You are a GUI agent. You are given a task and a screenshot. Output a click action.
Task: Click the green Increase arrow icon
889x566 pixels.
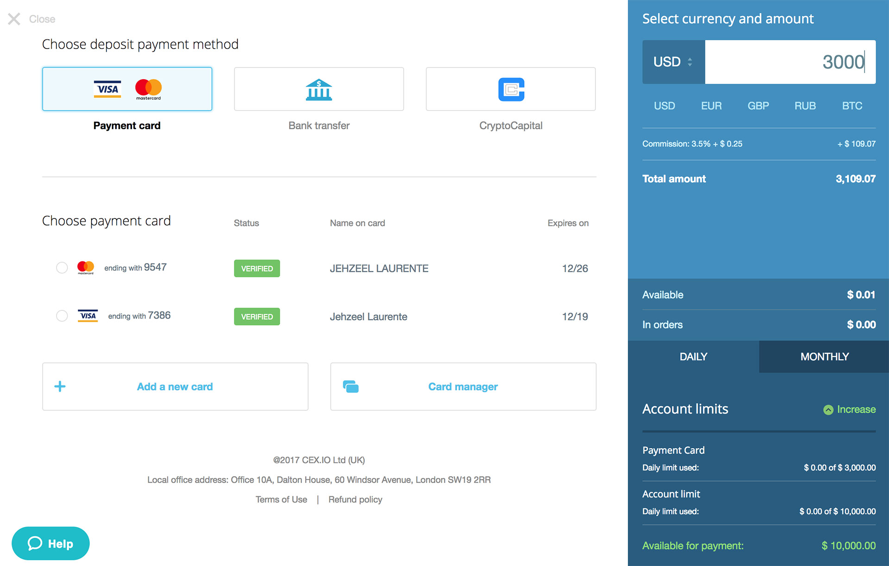pyautogui.click(x=828, y=409)
